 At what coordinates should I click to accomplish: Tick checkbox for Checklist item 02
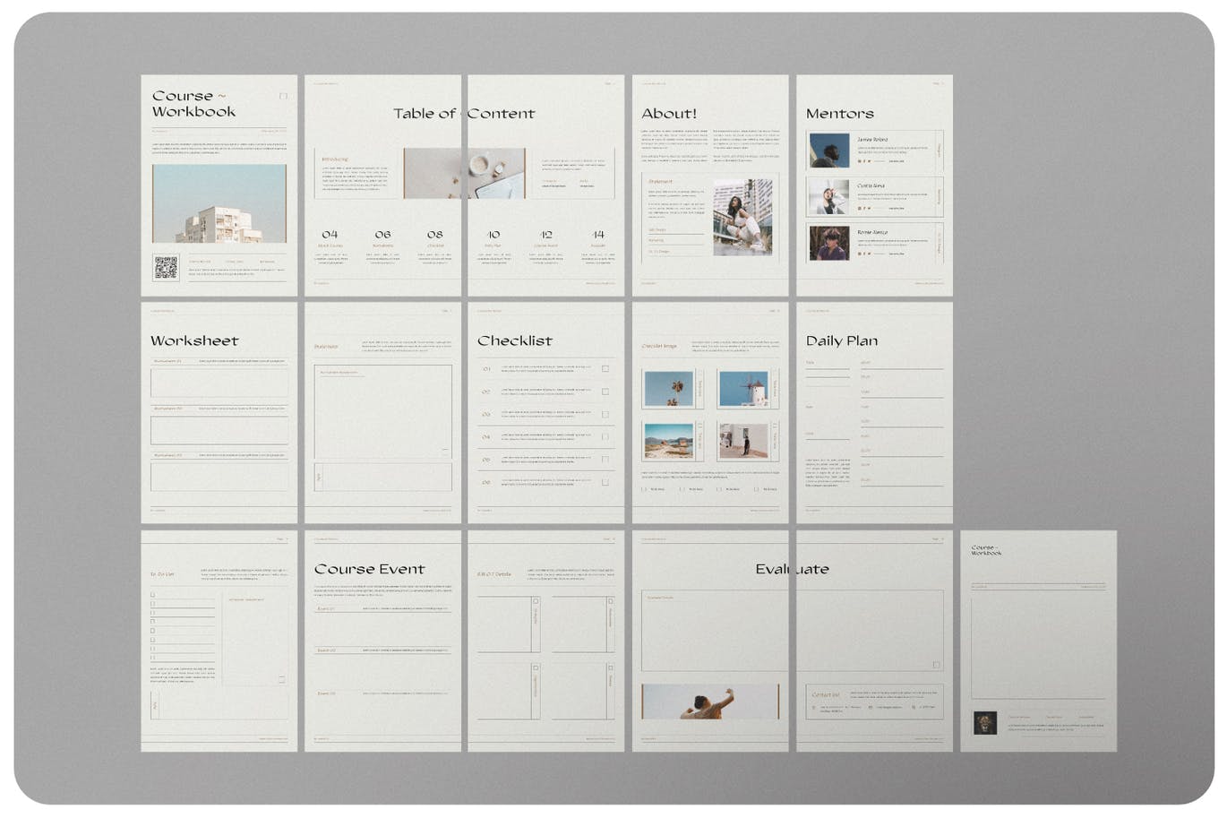point(605,392)
